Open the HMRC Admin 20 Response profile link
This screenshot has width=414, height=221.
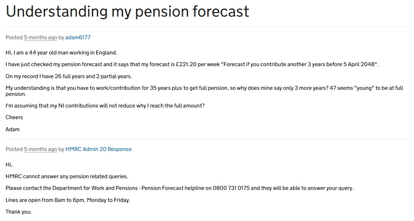point(98,149)
